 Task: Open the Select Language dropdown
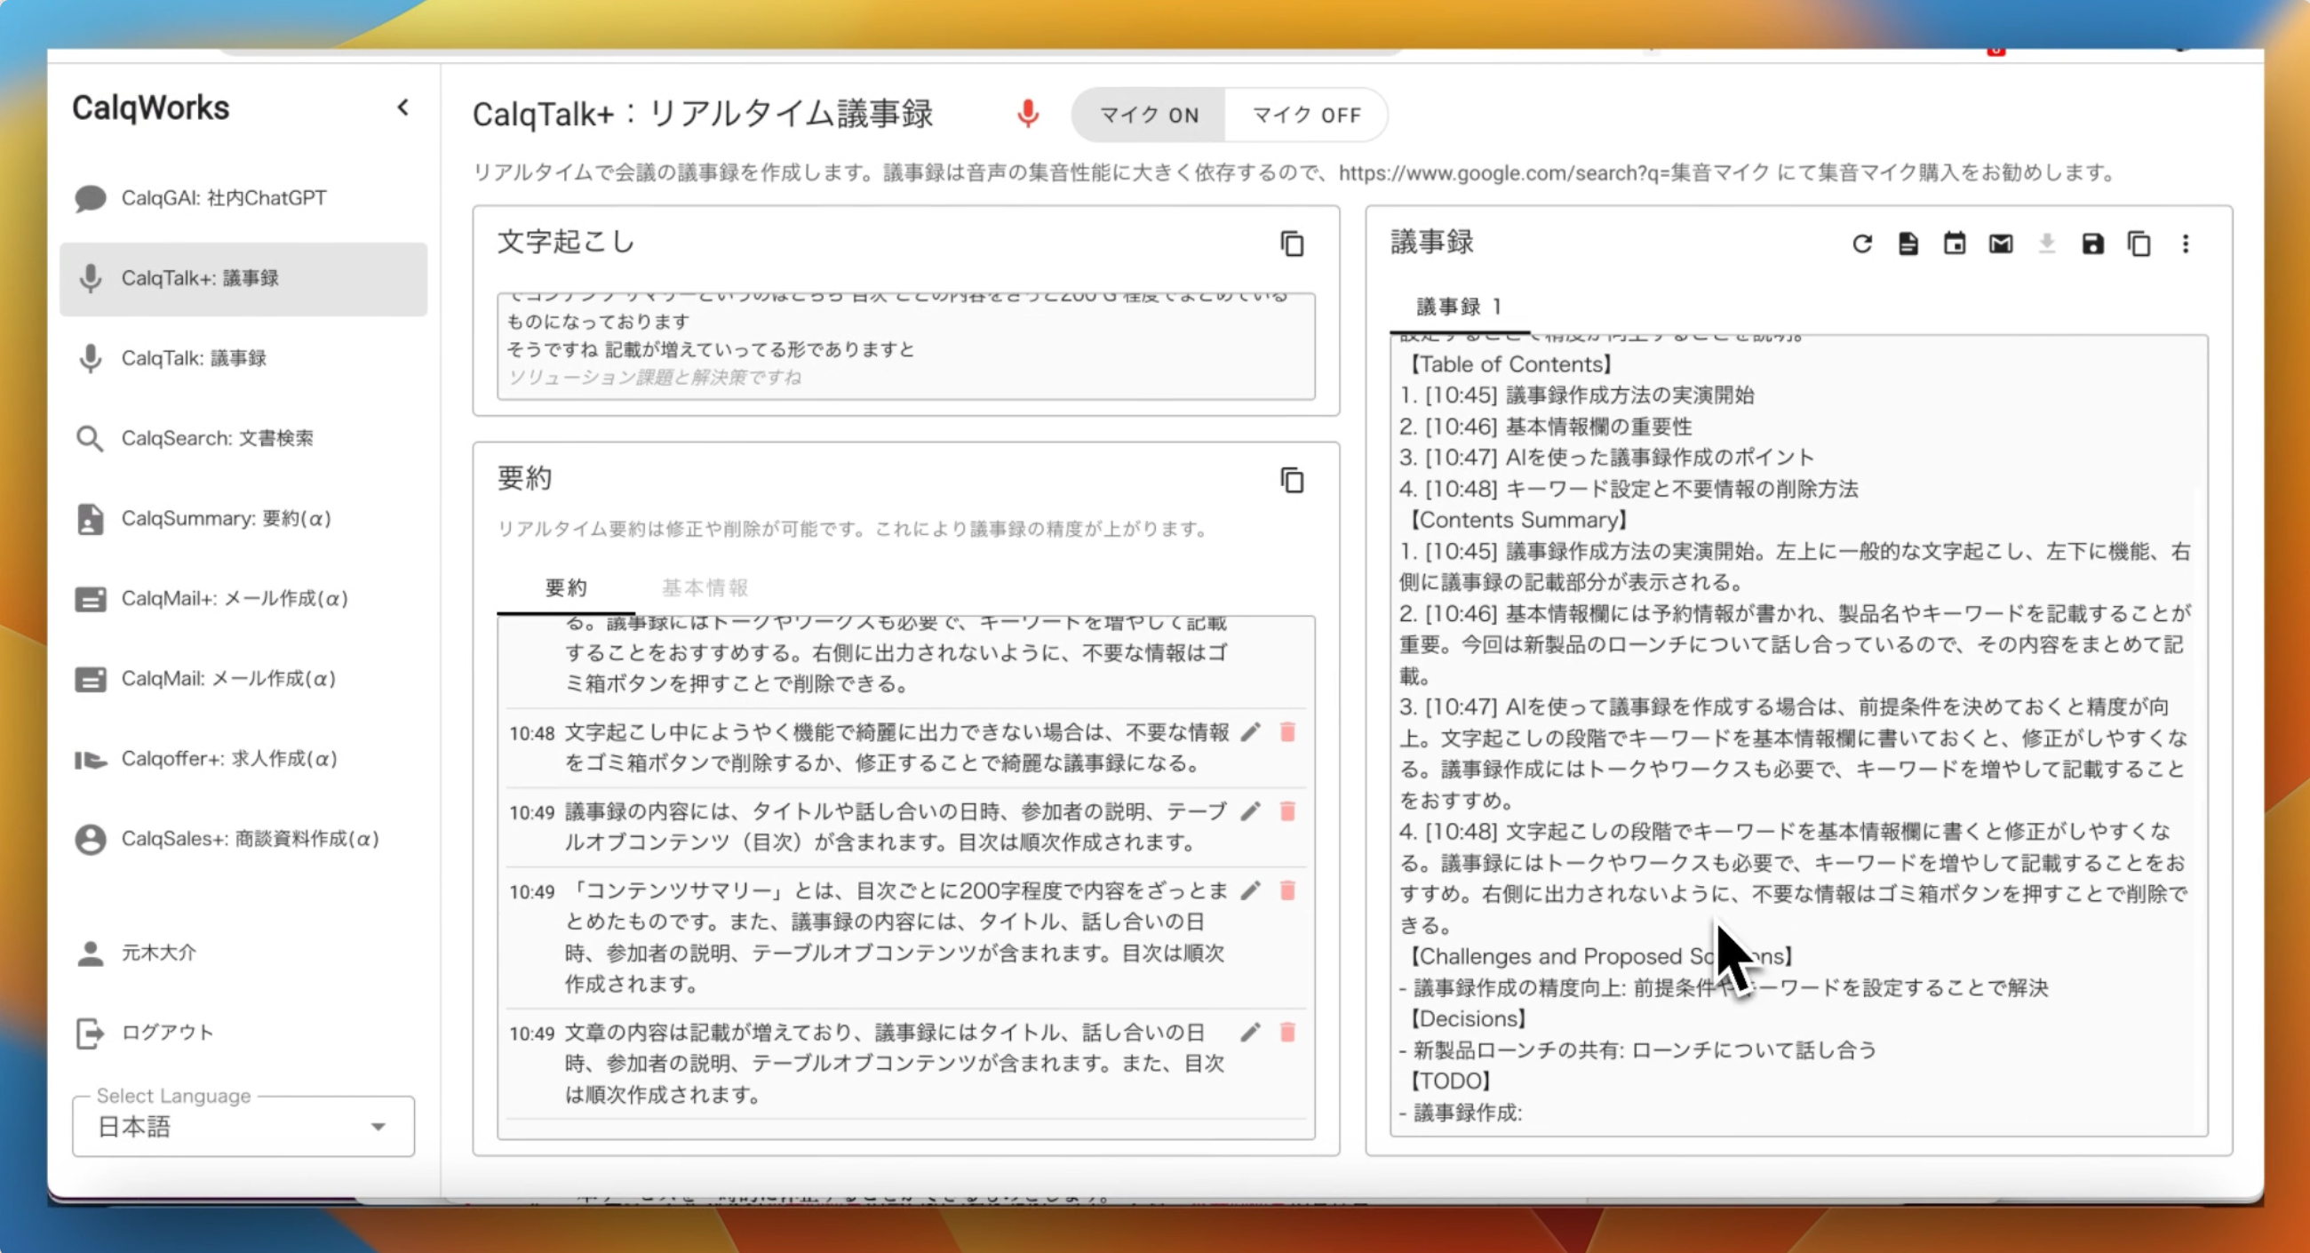[x=243, y=1127]
